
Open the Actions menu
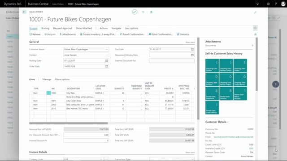[104, 28]
